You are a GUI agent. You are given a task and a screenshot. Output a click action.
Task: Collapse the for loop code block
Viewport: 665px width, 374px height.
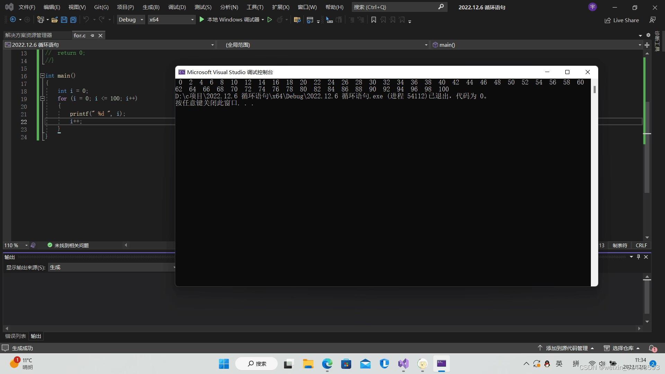pos(42,98)
